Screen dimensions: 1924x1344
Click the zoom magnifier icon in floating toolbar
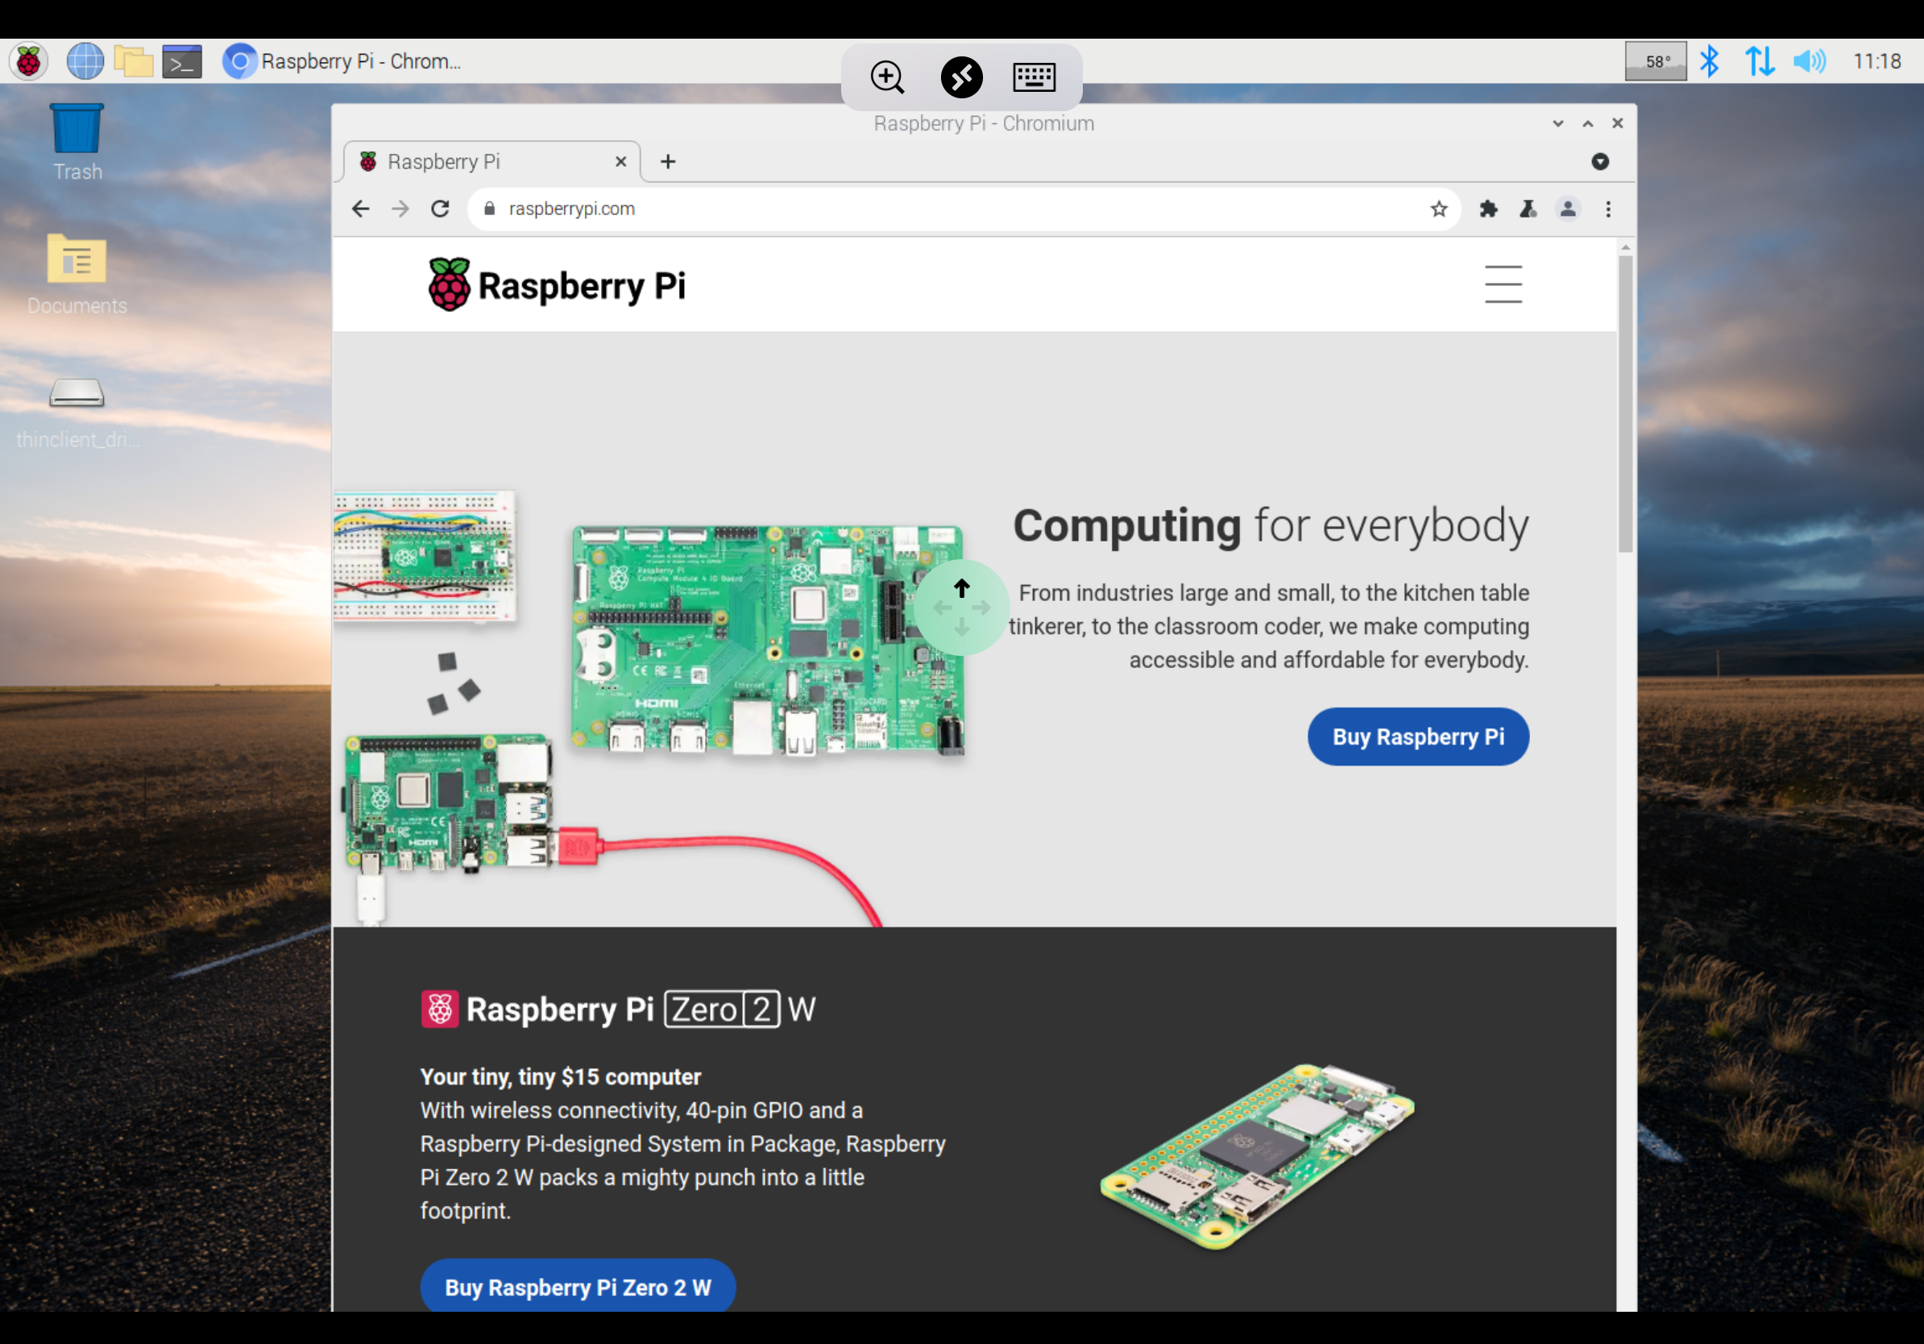(886, 77)
